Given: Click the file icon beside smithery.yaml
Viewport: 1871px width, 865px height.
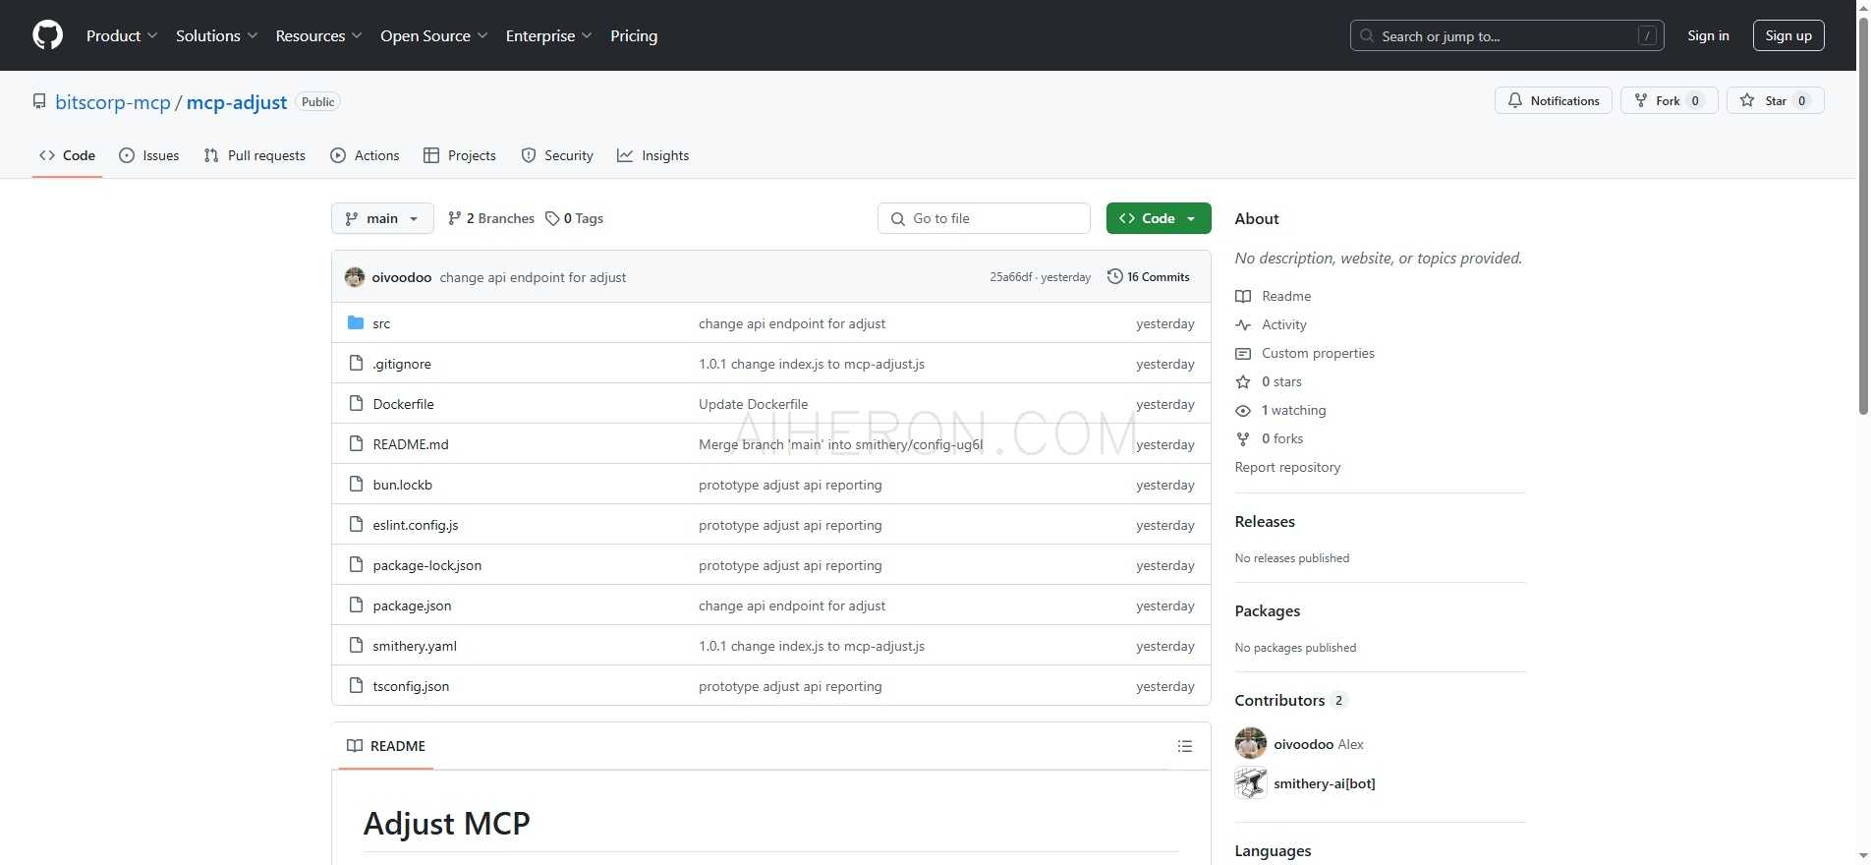Looking at the screenshot, I should (x=356, y=646).
